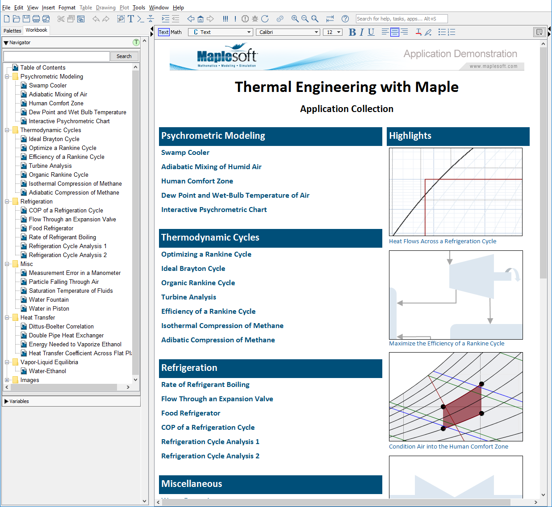Screen dimensions: 552x507
Task: Open Maple help question mark icon
Action: pos(345,19)
